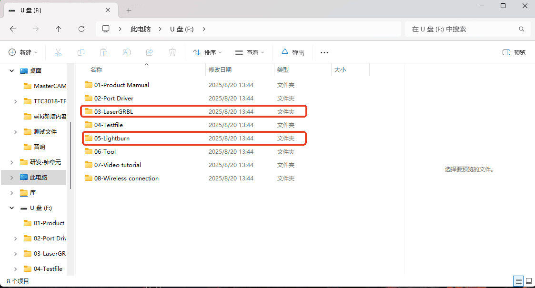The width and height of the screenshot is (535, 288).
Task: Click the Rename icon in toolbar
Action: [x=127, y=52]
